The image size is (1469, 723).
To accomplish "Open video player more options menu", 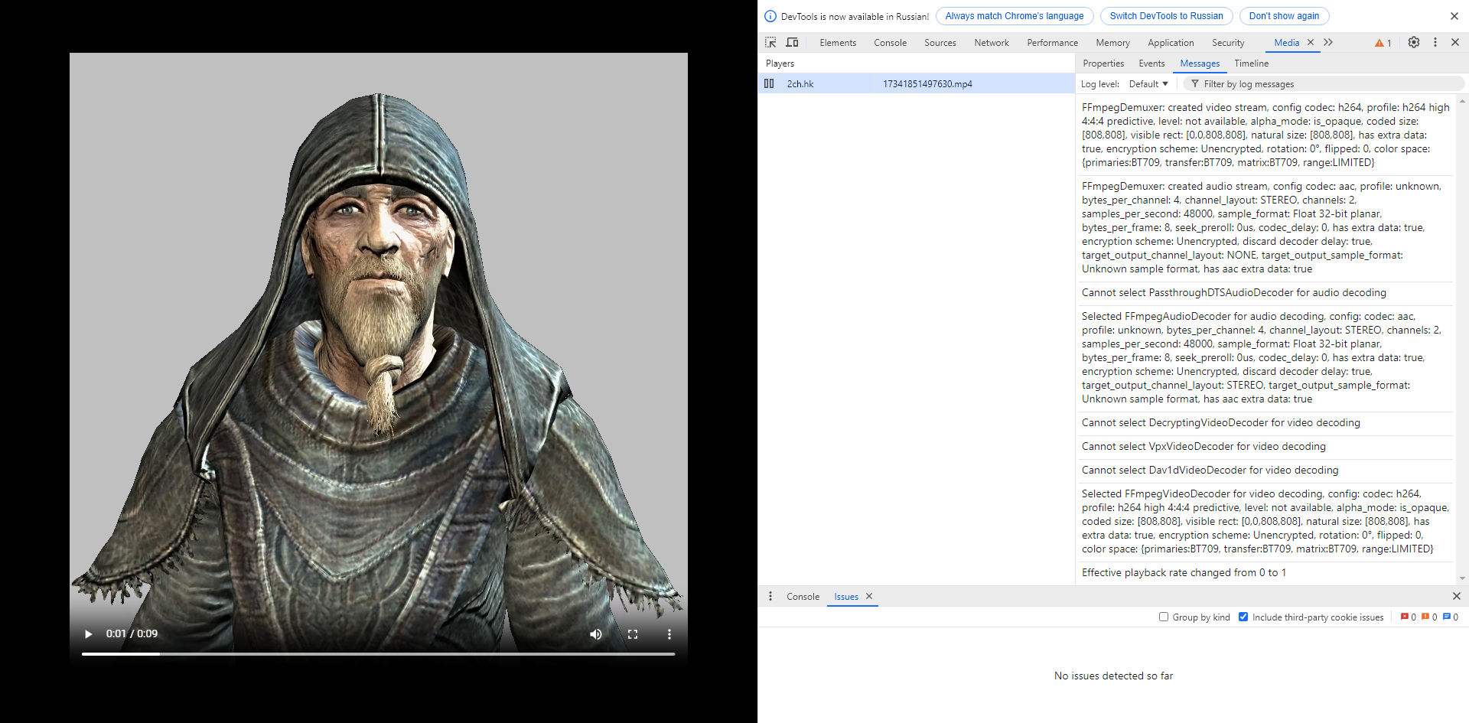I will pyautogui.click(x=669, y=634).
